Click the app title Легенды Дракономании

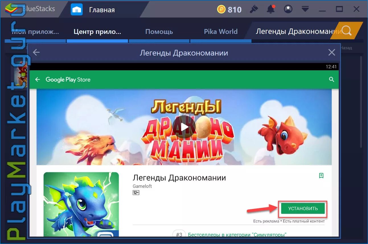point(179,178)
